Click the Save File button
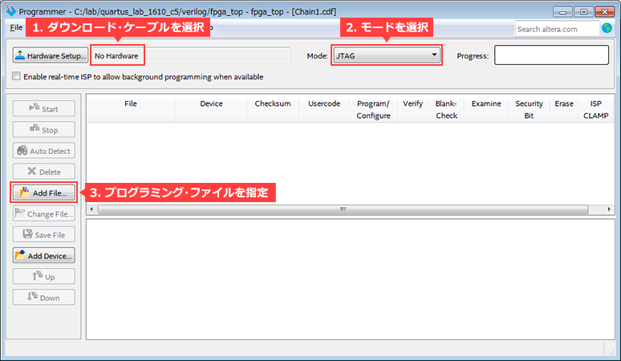Screen dimensions: 621x361 click(x=44, y=234)
